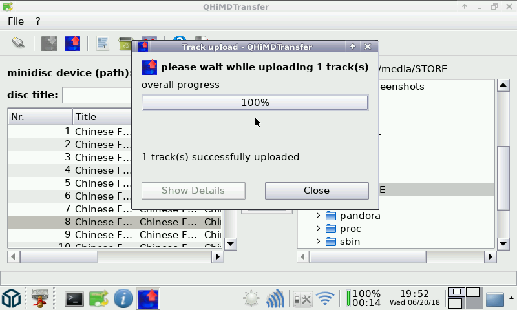Select track row 2 in track list

(x=70, y=144)
